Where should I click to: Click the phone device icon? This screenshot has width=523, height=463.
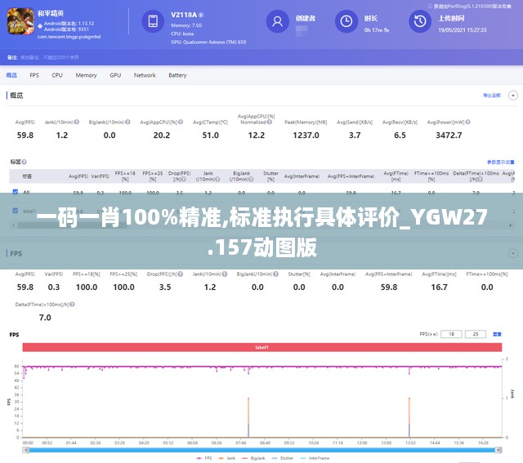(x=153, y=22)
